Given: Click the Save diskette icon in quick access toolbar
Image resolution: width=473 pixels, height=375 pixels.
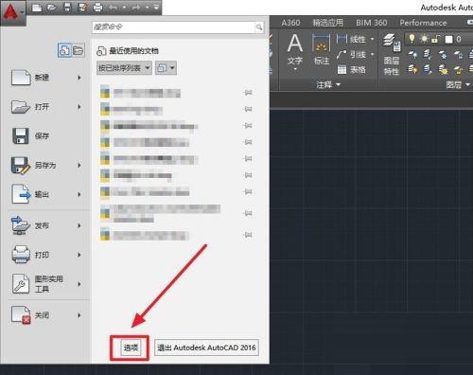Looking at the screenshot, I should (67, 8).
